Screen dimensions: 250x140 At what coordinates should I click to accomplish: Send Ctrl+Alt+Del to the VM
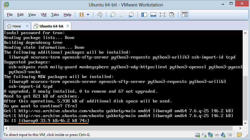click(x=100, y=15)
